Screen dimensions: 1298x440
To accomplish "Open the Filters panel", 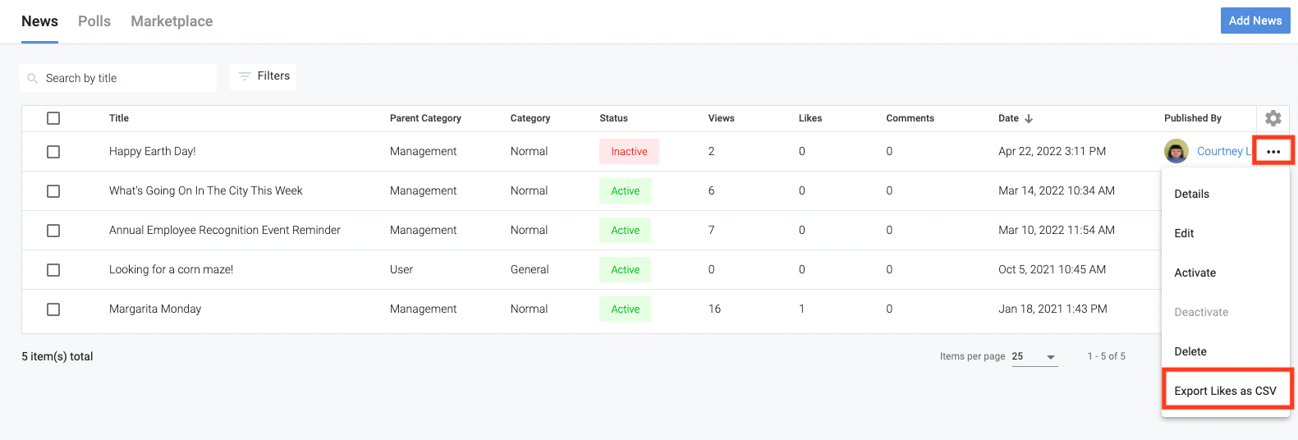I will (264, 76).
